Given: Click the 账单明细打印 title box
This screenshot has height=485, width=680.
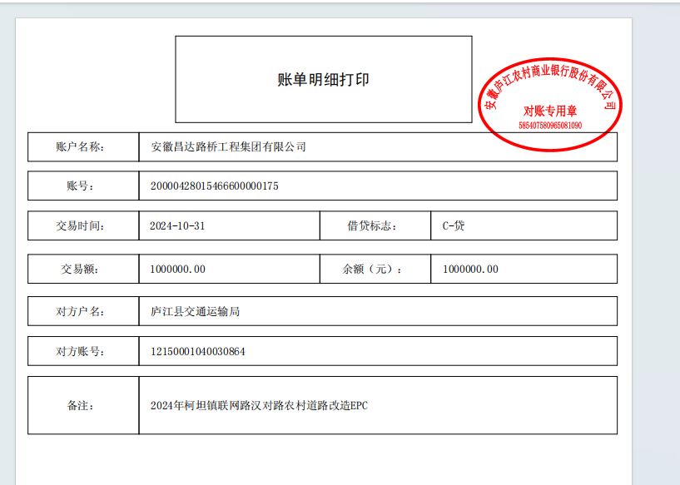Looking at the screenshot, I should [x=323, y=80].
